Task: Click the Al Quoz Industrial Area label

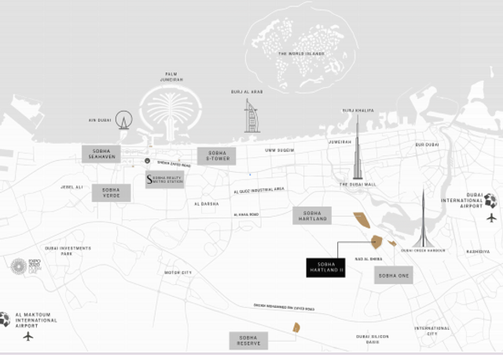Action: pyautogui.click(x=259, y=191)
